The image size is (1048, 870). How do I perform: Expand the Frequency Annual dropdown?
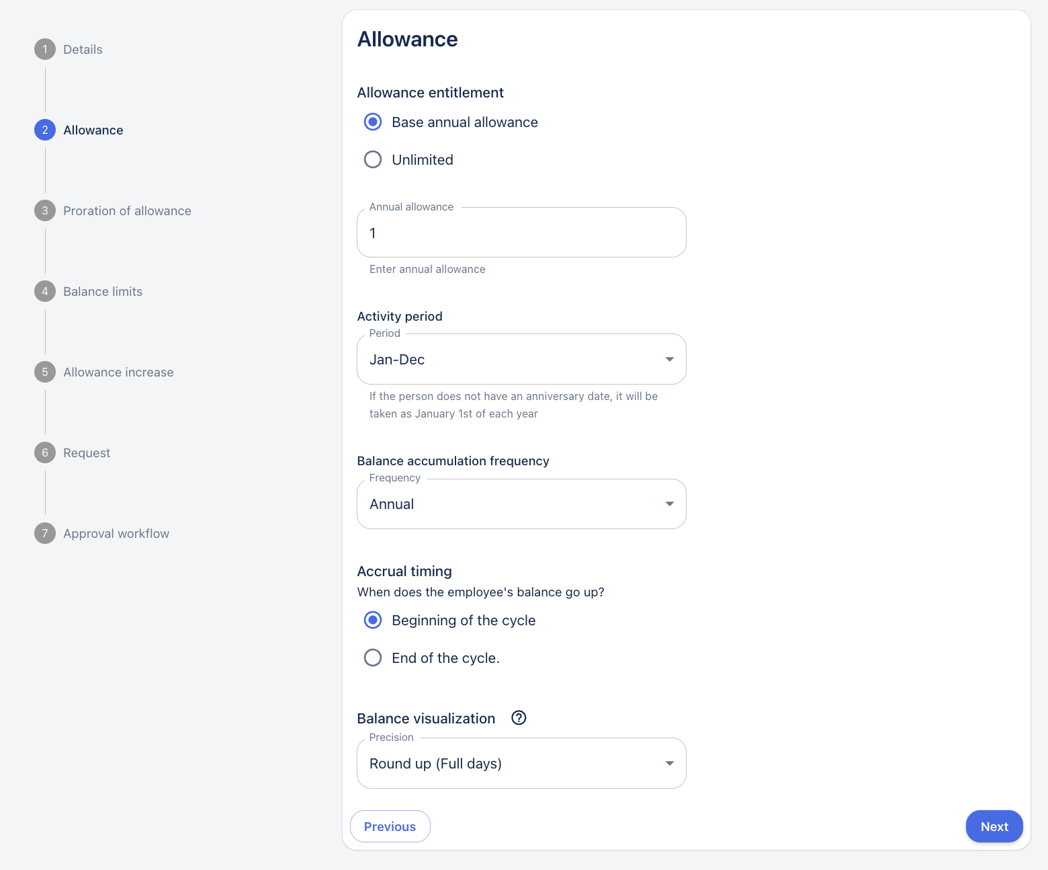(x=521, y=504)
